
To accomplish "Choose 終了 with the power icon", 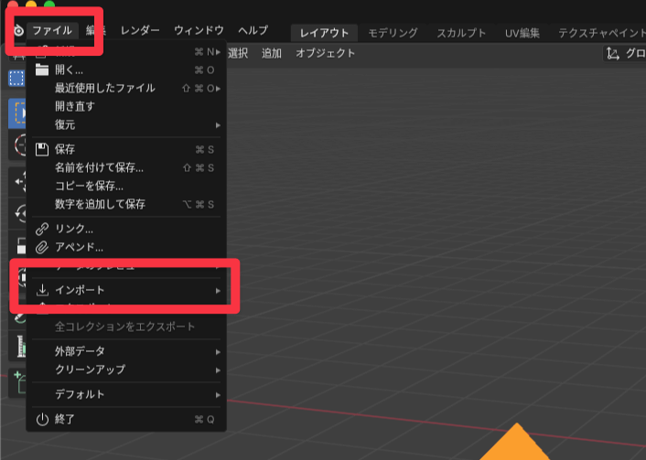I will tap(126, 419).
